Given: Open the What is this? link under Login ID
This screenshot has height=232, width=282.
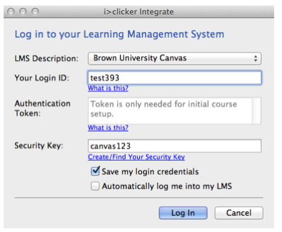Looking at the screenshot, I should 108,88.
